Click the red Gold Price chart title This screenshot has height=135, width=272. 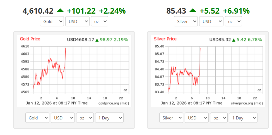pos(30,39)
